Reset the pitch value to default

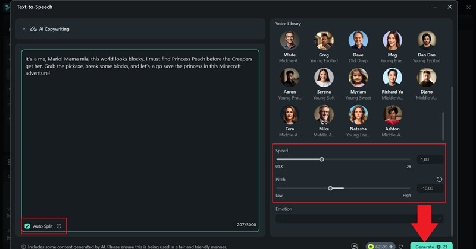point(439,179)
